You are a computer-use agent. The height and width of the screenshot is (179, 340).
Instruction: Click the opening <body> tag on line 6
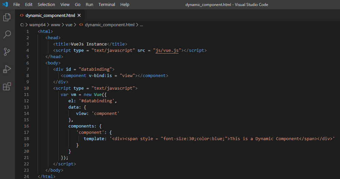(x=53, y=63)
